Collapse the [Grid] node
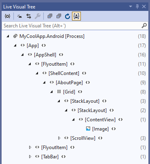 click(x=52, y=92)
